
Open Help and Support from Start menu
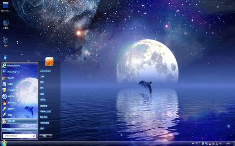tap(45, 123)
